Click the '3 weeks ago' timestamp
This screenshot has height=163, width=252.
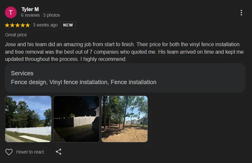[45, 25]
